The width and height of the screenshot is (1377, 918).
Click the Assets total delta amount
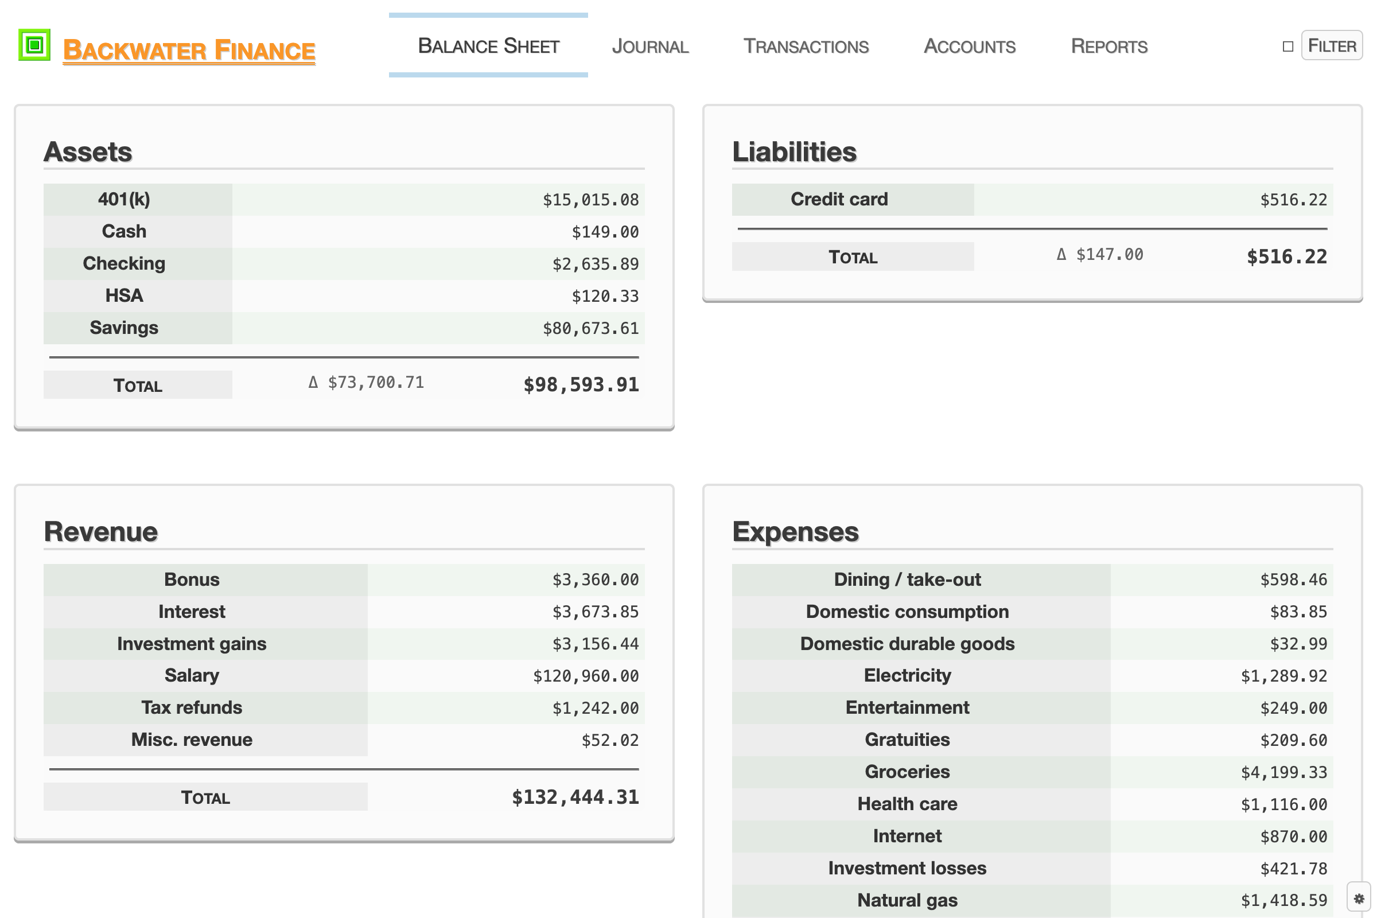(367, 383)
